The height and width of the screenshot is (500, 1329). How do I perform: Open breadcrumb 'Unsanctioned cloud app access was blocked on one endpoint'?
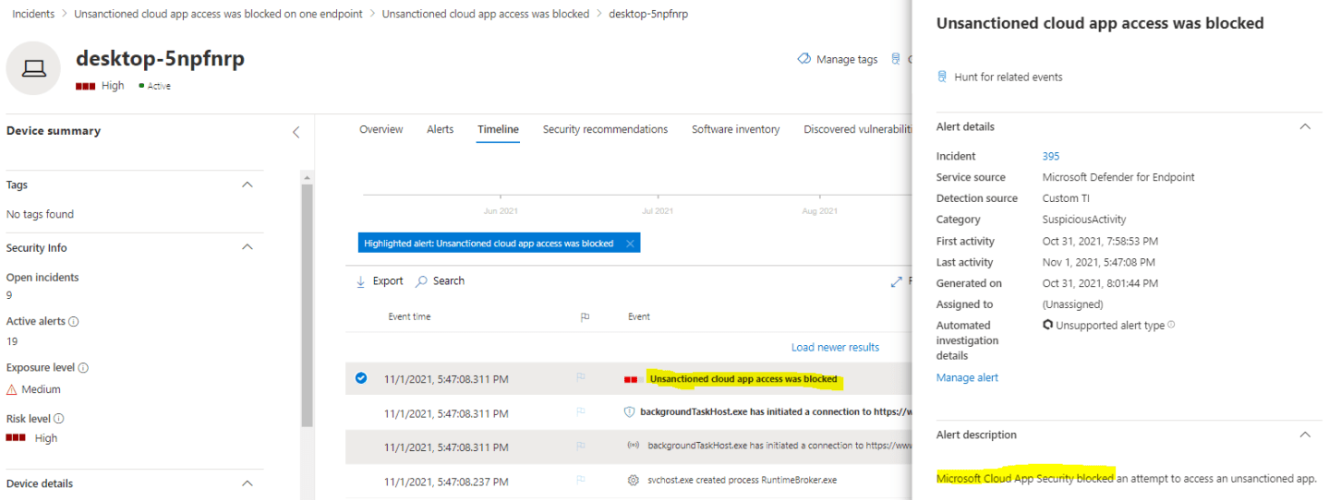pyautogui.click(x=219, y=14)
